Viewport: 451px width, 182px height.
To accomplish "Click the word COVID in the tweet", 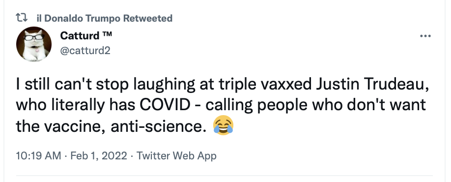I will tap(165, 105).
